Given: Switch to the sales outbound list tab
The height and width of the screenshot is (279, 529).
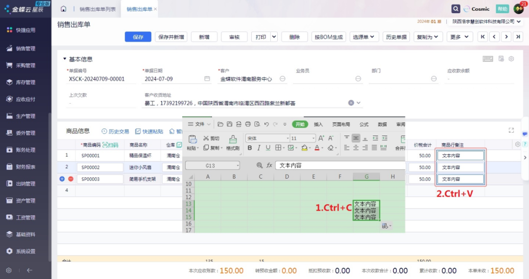Looking at the screenshot, I should point(97,9).
